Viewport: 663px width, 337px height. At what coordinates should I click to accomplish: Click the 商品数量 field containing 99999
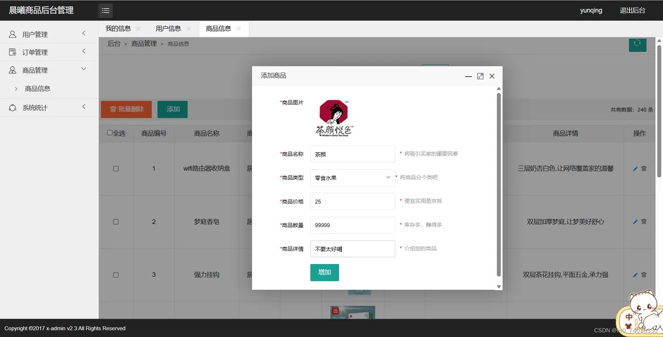coord(352,225)
